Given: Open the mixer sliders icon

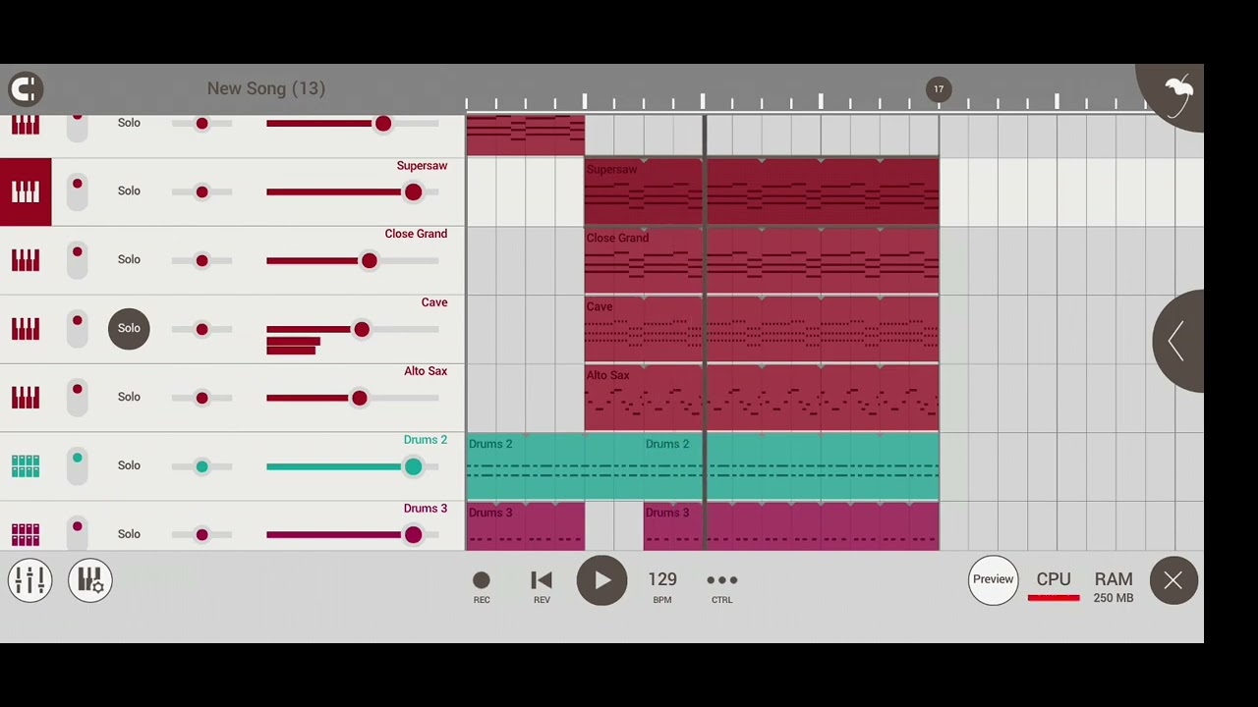Looking at the screenshot, I should 30,580.
